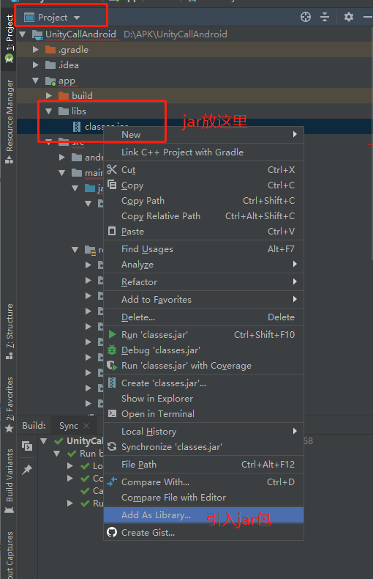This screenshot has height=579, width=373.
Task: Open the Local History submenu
Action: pyautogui.click(x=204, y=432)
